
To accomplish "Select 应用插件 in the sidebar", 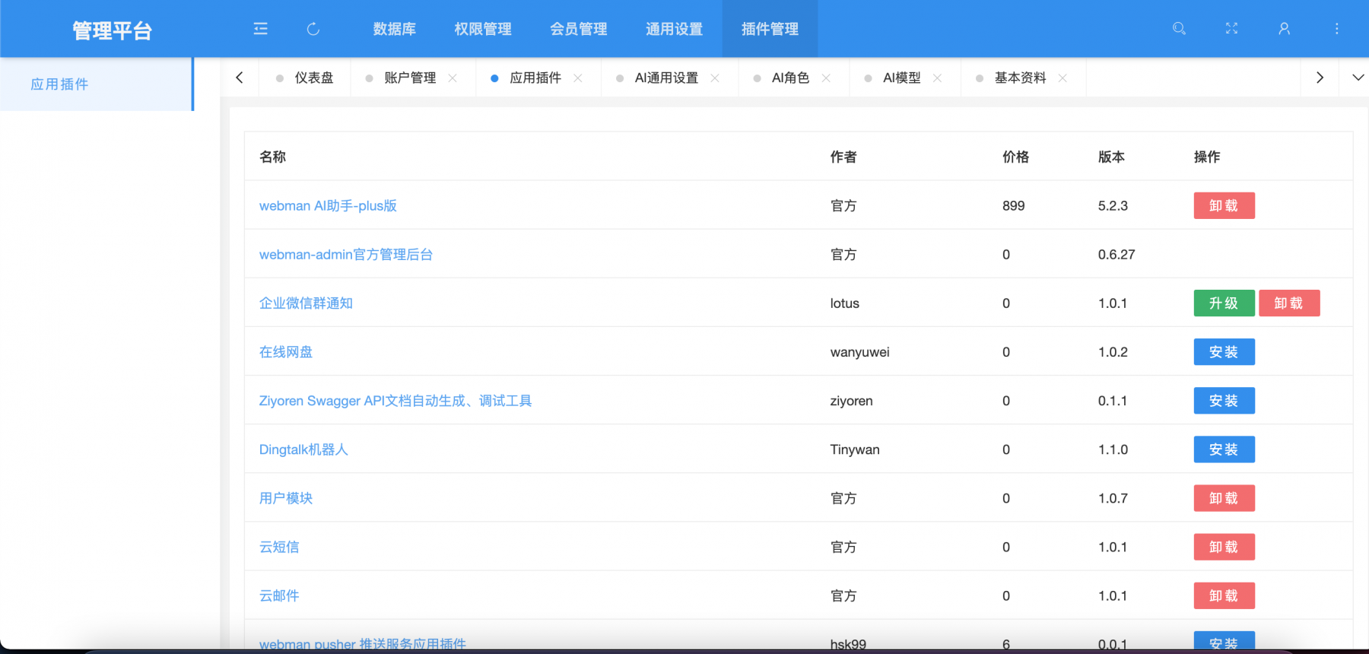I will (97, 84).
